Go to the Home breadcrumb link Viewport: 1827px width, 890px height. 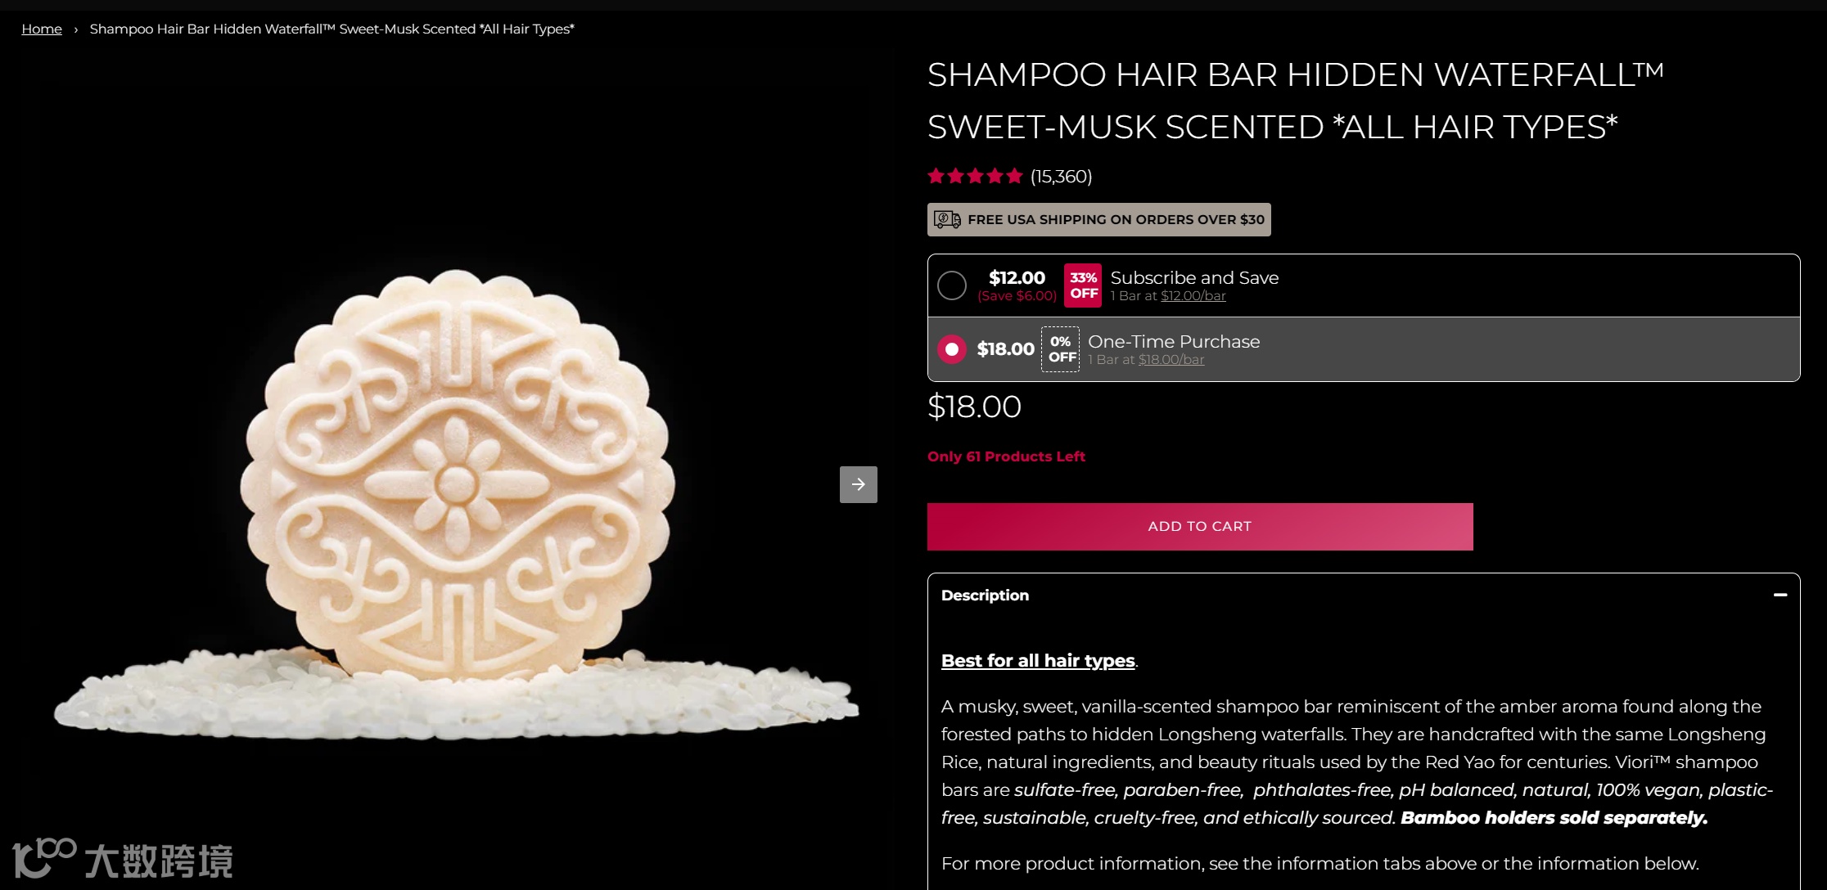click(42, 29)
